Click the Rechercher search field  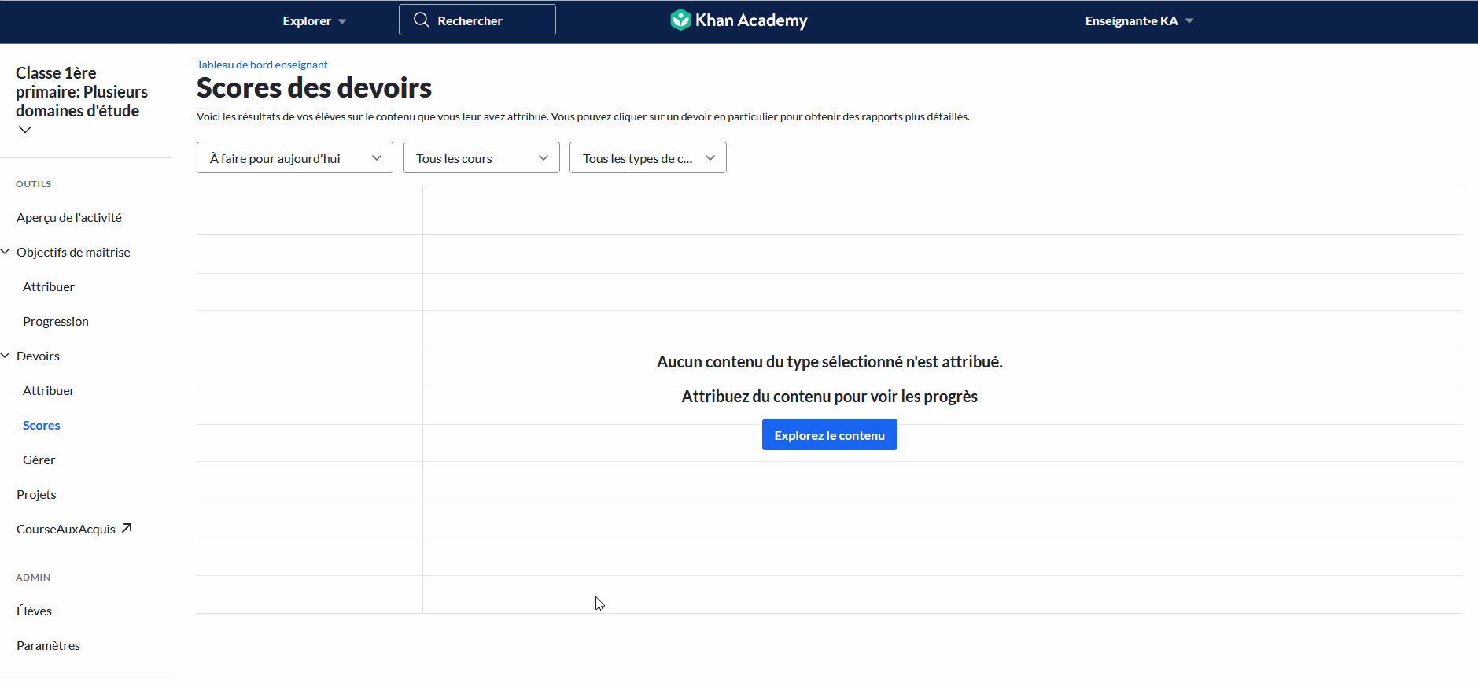[477, 20]
